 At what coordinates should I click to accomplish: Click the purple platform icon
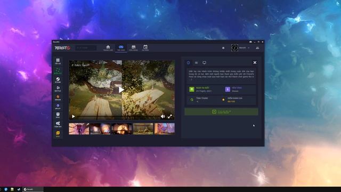click(228, 89)
